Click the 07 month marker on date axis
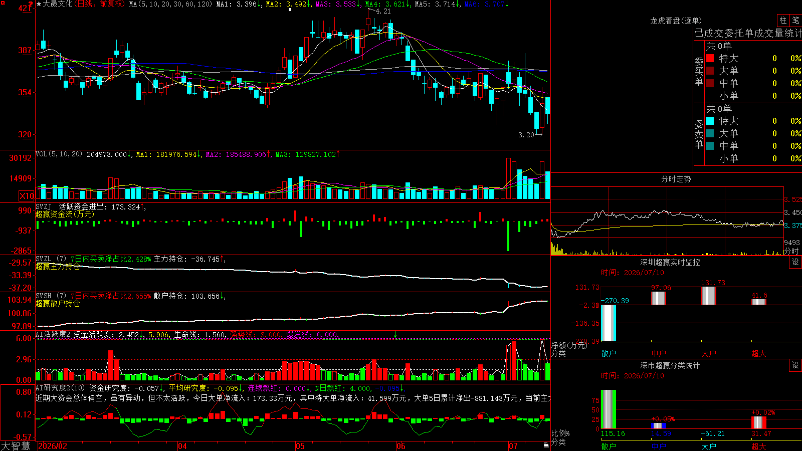The width and height of the screenshot is (802, 451). pos(513,446)
